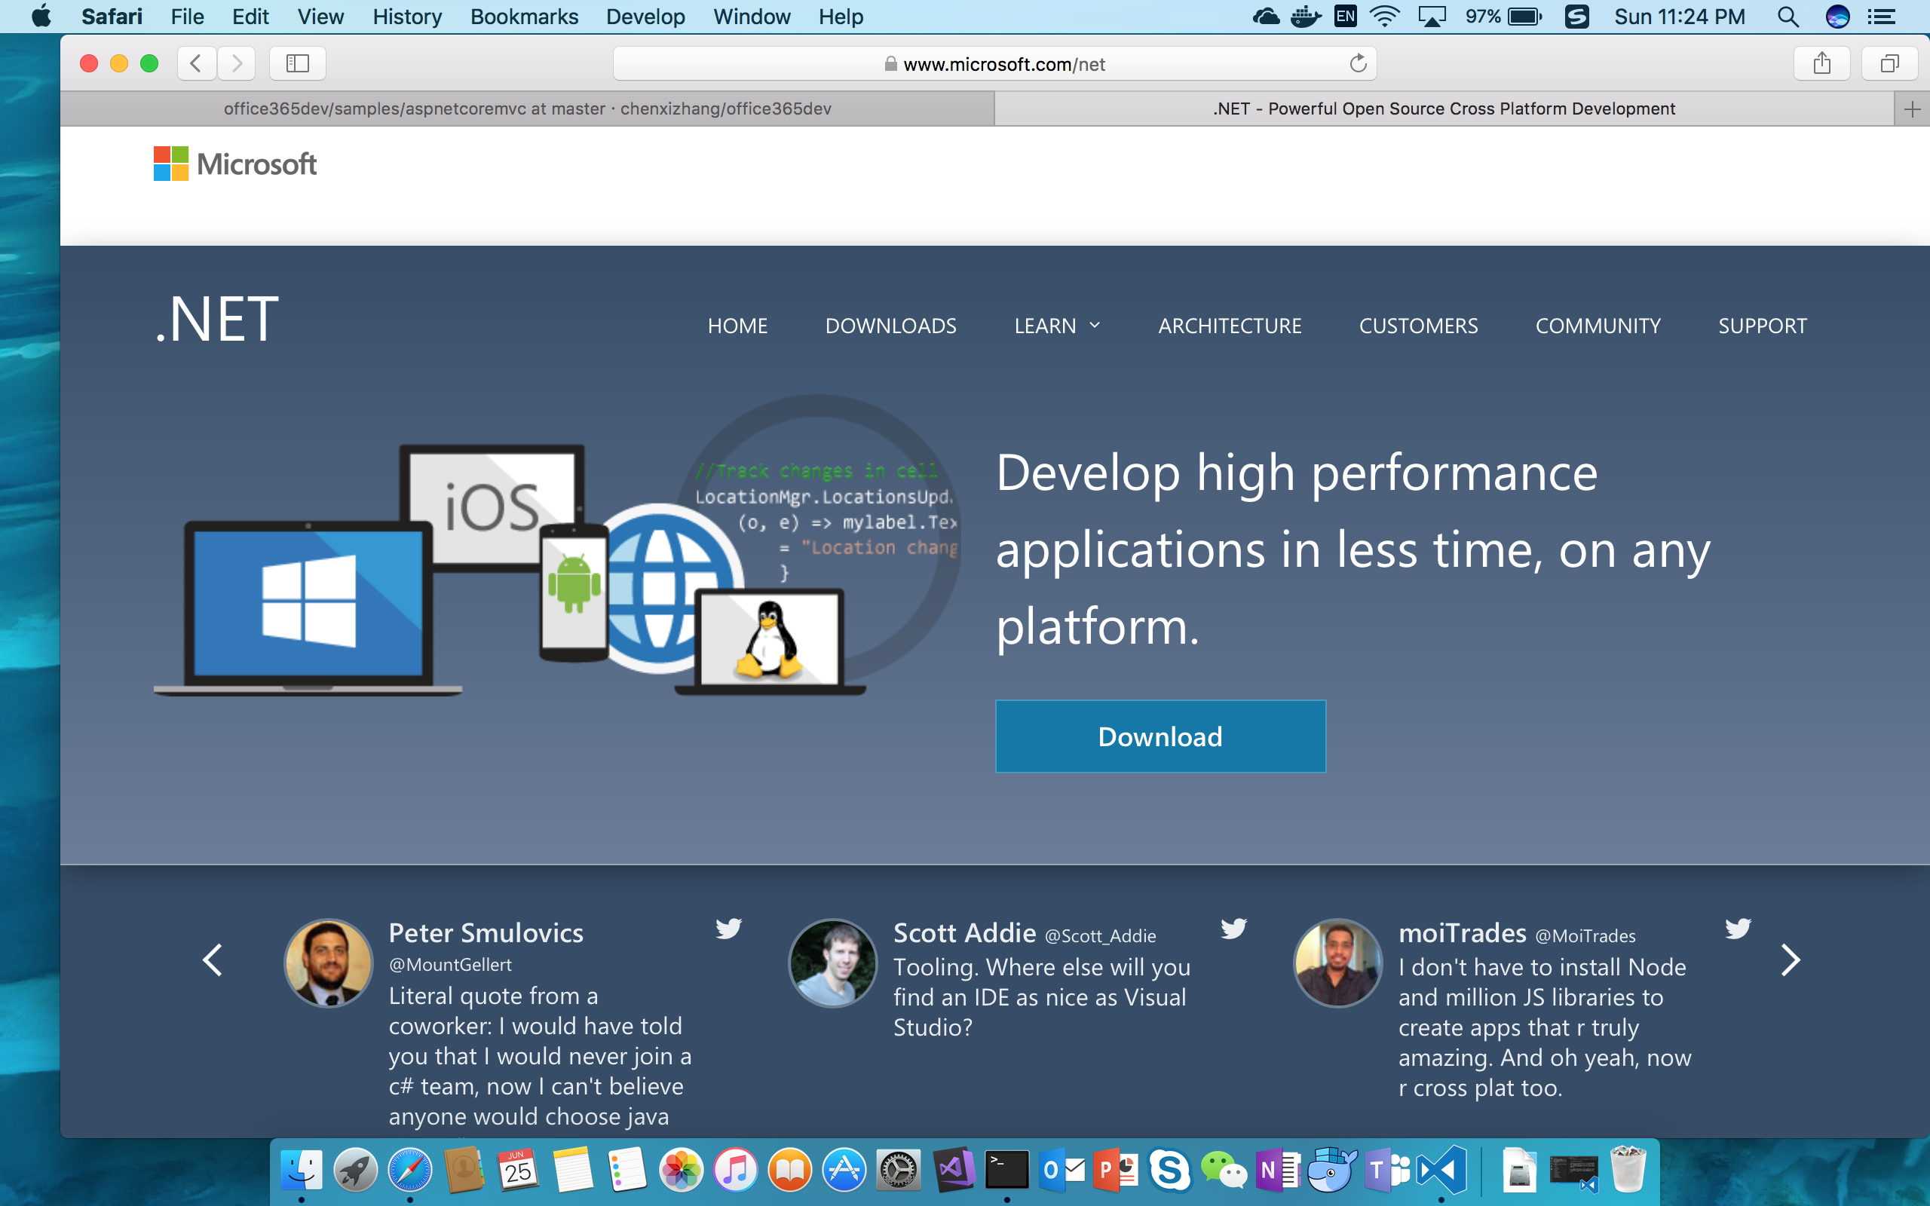The height and width of the screenshot is (1206, 1930).
Task: Show all tabs overview icon
Action: pyautogui.click(x=1889, y=63)
